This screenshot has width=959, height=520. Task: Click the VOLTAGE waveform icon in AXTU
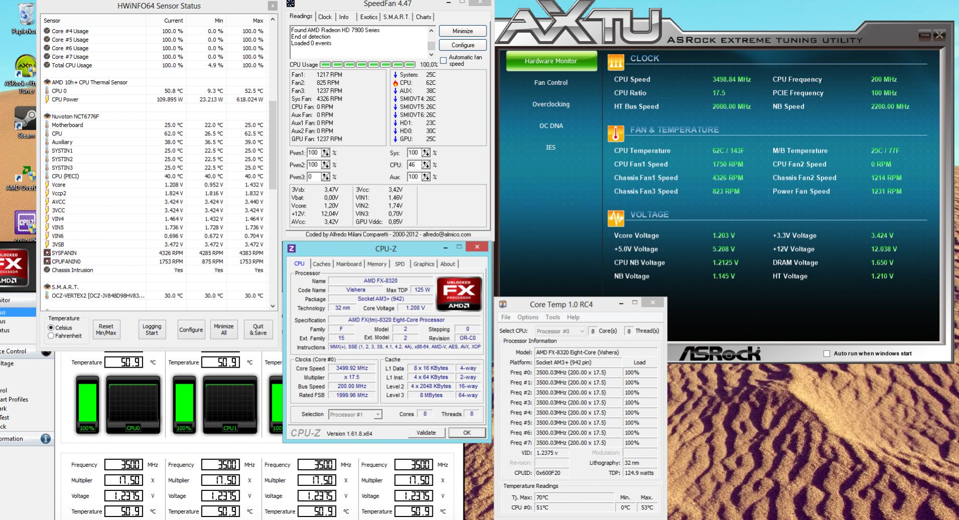tap(616, 218)
